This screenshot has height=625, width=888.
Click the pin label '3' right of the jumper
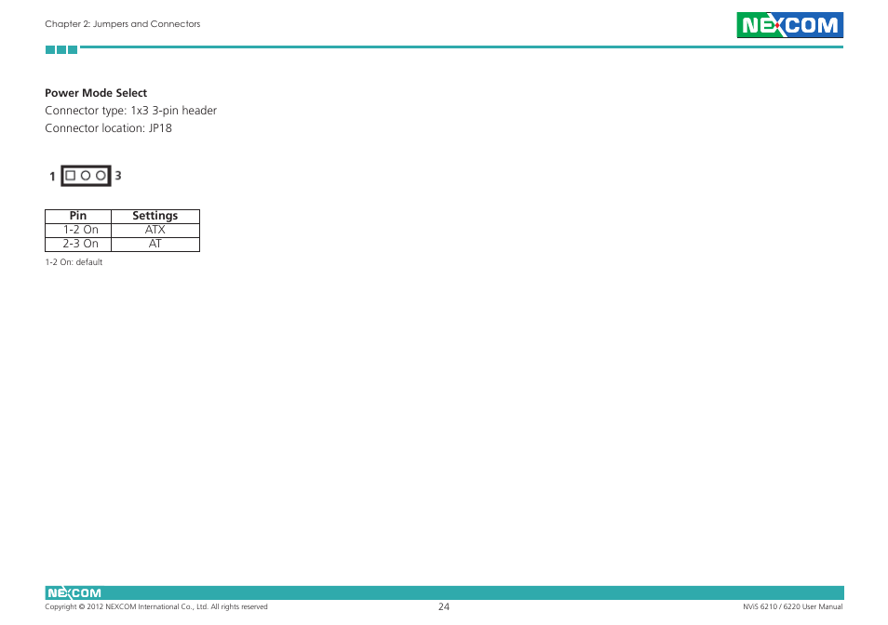click(118, 176)
